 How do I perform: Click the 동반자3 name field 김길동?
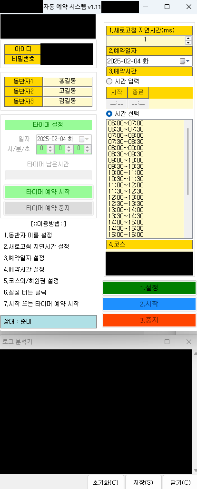coord(68,102)
